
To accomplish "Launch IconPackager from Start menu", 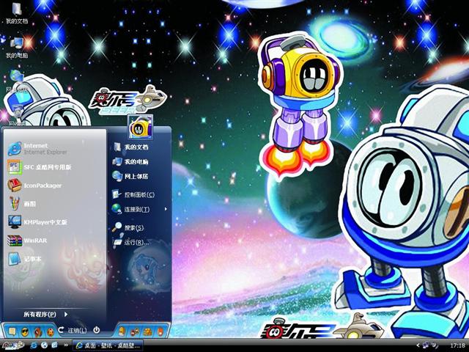I will coord(34,186).
